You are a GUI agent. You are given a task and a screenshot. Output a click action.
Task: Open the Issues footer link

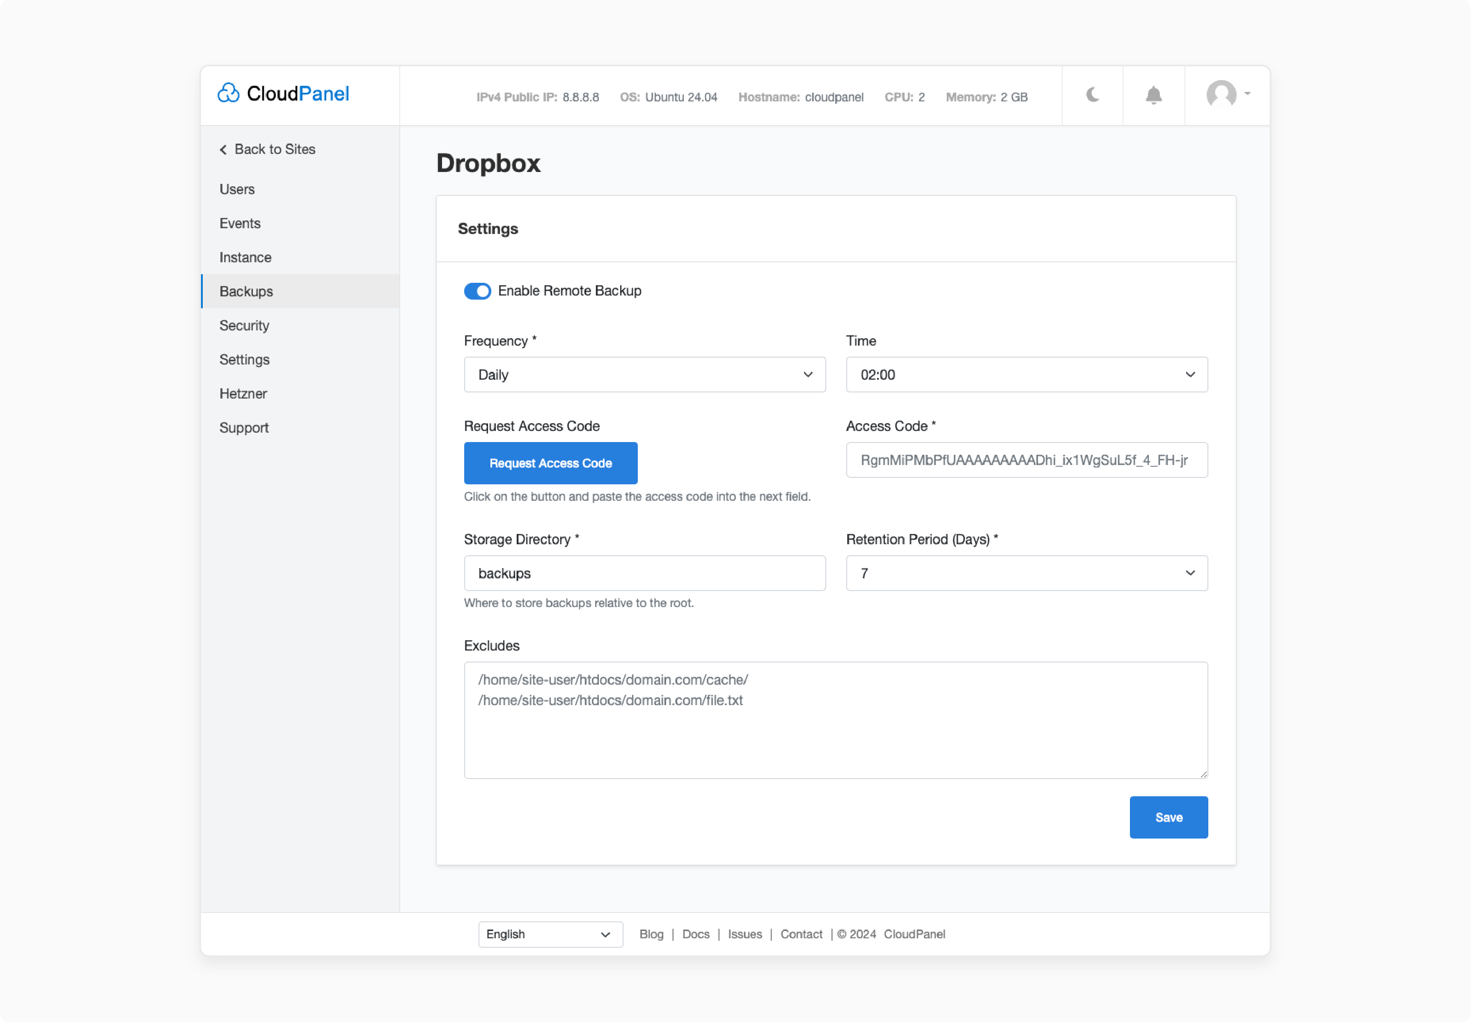[744, 934]
